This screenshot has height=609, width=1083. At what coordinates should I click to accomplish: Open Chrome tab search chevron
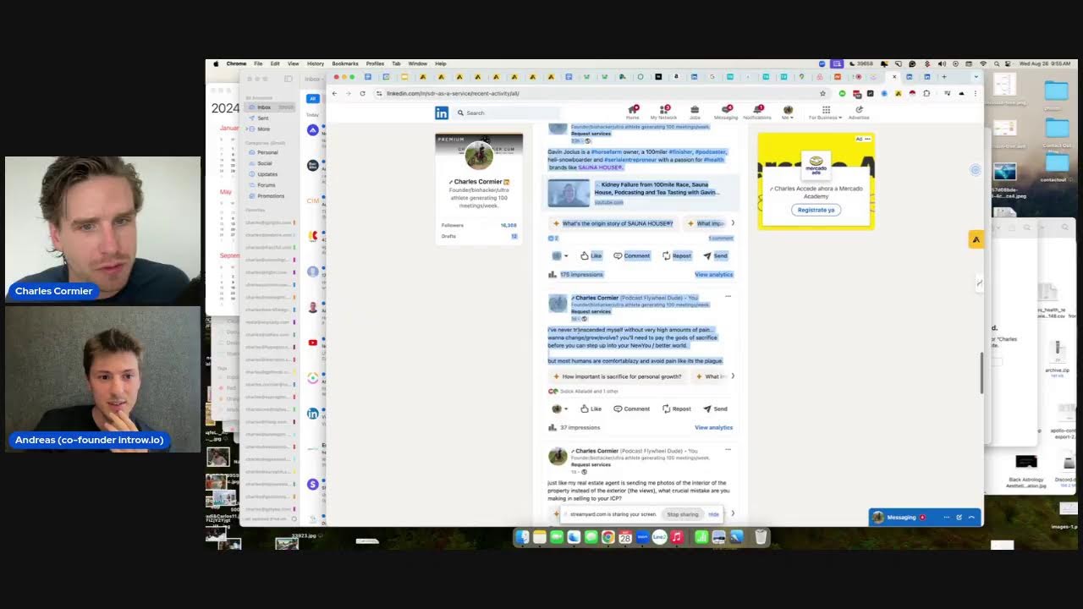[x=976, y=77]
